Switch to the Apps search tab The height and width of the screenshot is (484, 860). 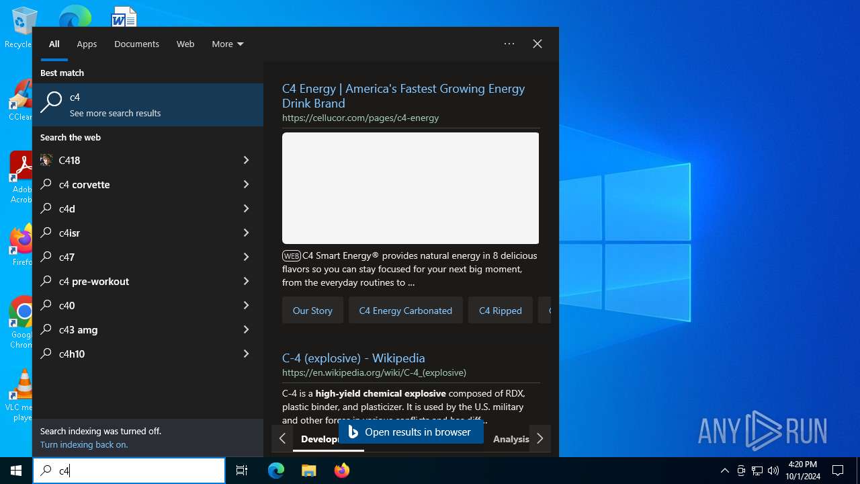tap(87, 44)
